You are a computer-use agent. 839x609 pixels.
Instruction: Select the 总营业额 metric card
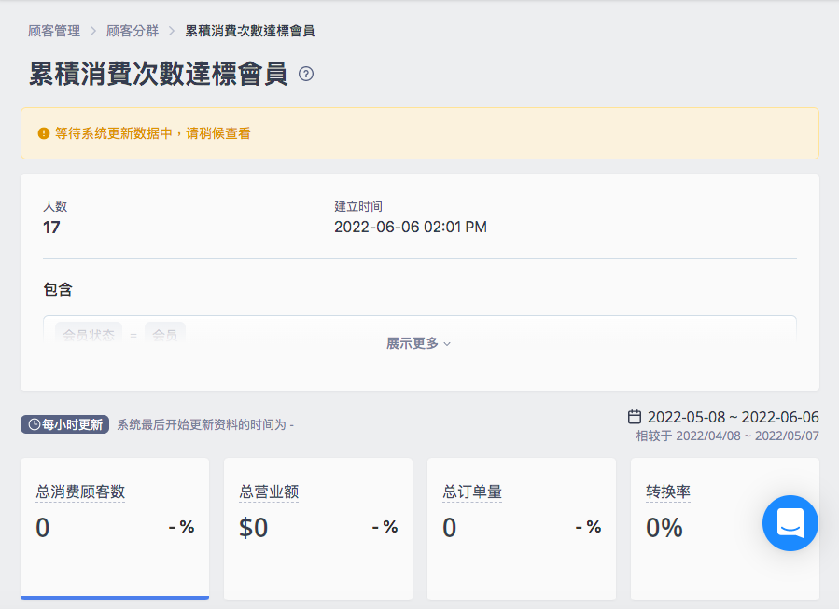coord(318,529)
